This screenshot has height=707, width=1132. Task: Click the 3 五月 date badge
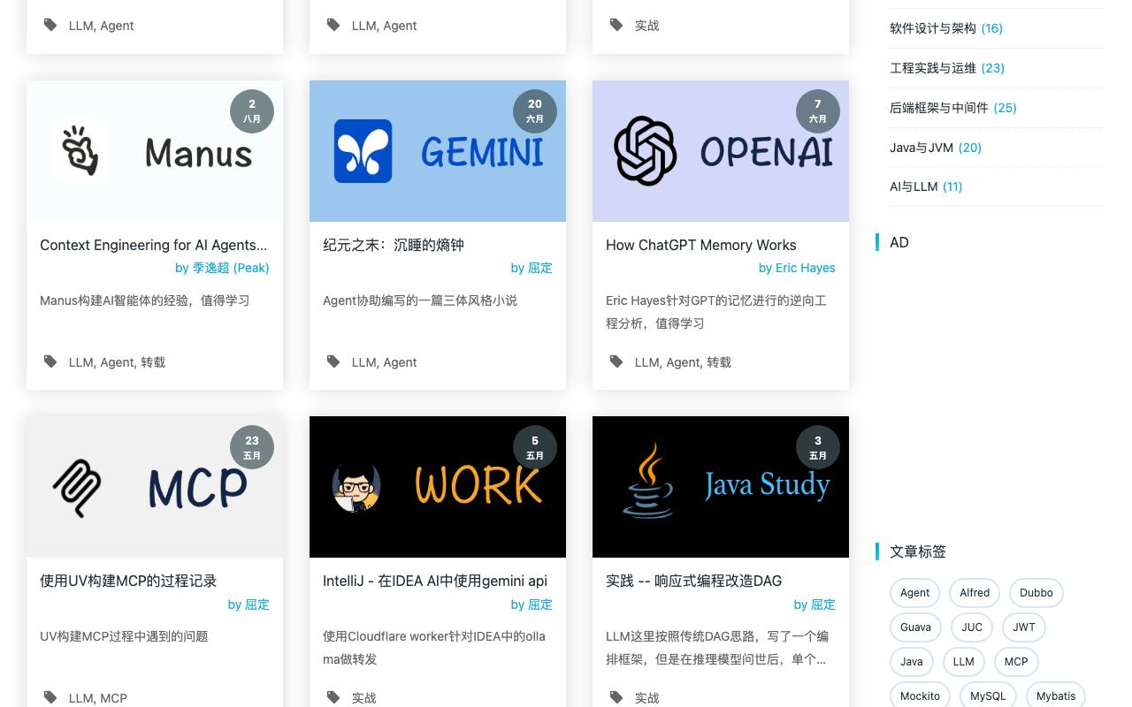818,448
